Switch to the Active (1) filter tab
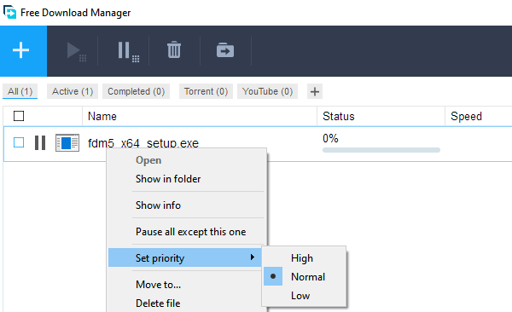Screen dimensions: 512x312 [73, 91]
